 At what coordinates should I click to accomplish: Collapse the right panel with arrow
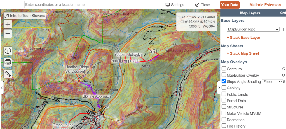219,88
